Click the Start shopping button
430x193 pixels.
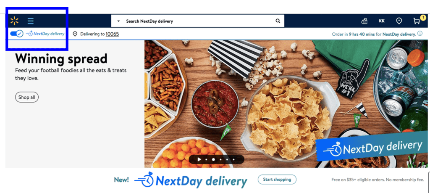pos(277,180)
